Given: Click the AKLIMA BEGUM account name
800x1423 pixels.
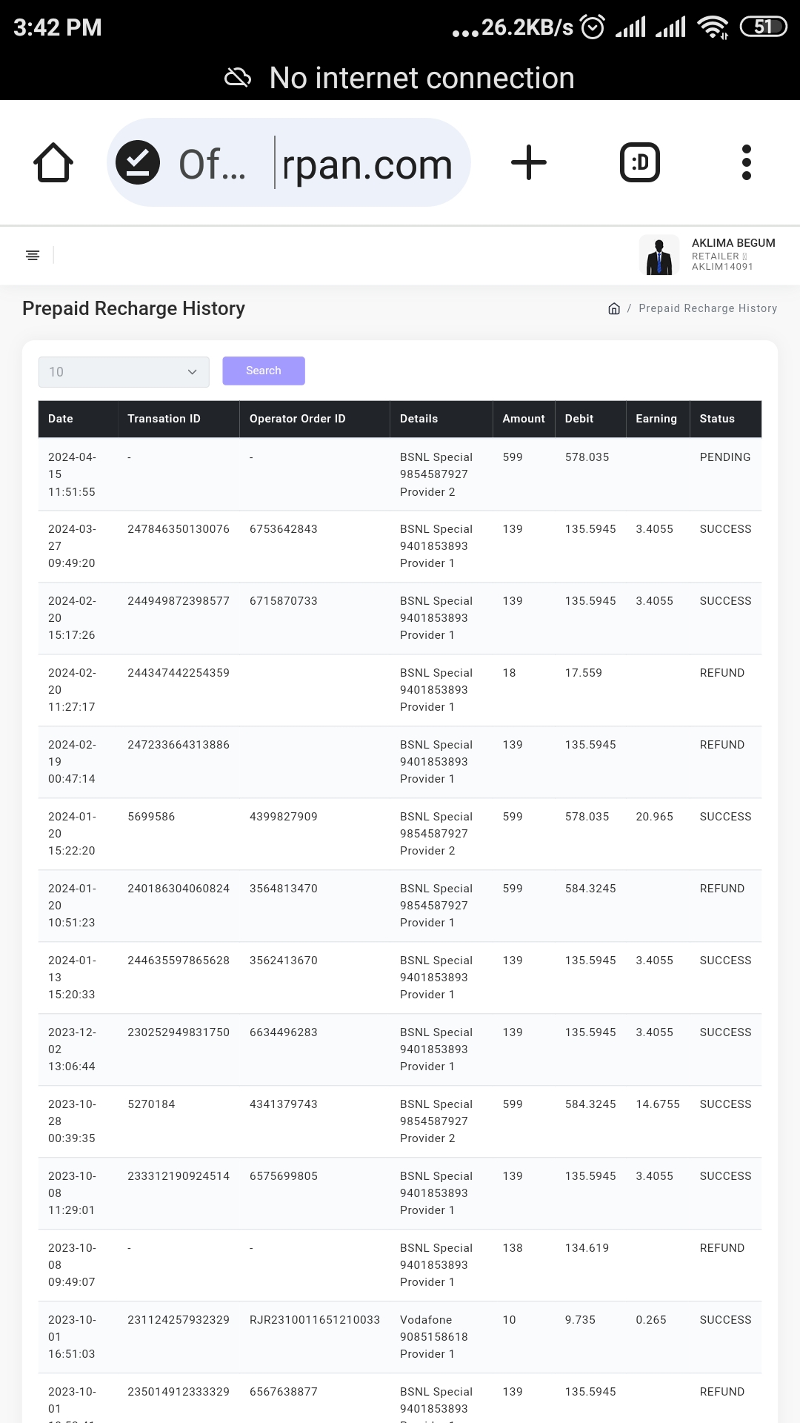Looking at the screenshot, I should coord(733,243).
